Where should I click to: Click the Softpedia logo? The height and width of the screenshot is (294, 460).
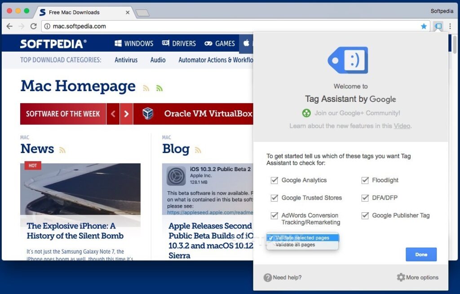[x=53, y=44]
